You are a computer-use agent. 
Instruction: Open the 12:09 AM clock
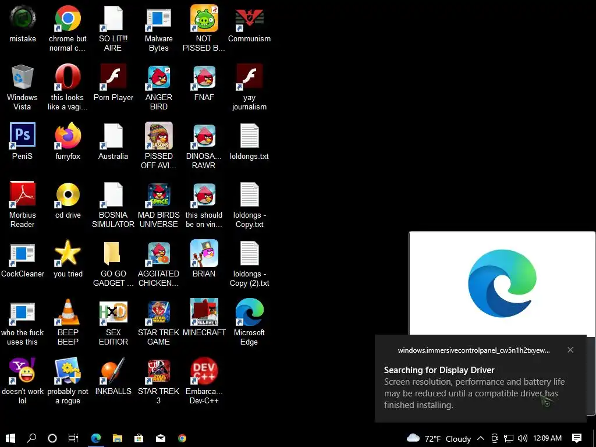(x=547, y=438)
